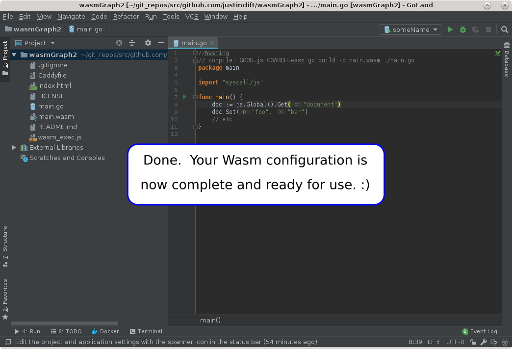Open the View menu
The image size is (512, 349).
[44, 16]
